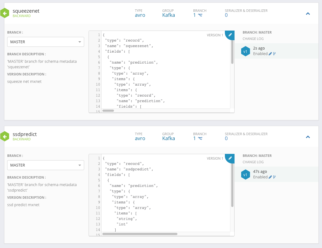Viewport: 322px width, 248px height.
Task: Edit squeezenet schema using the corner pencil
Action: tap(230, 34)
